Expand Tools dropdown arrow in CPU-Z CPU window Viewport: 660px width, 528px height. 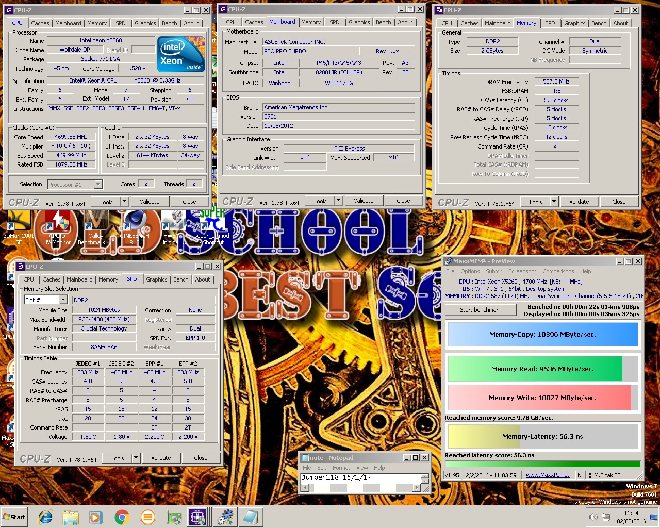[124, 202]
